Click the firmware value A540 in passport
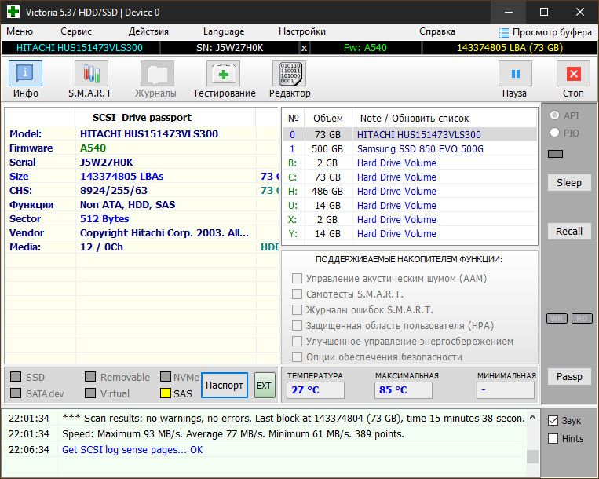Viewport: 599px width, 479px height. (93, 148)
